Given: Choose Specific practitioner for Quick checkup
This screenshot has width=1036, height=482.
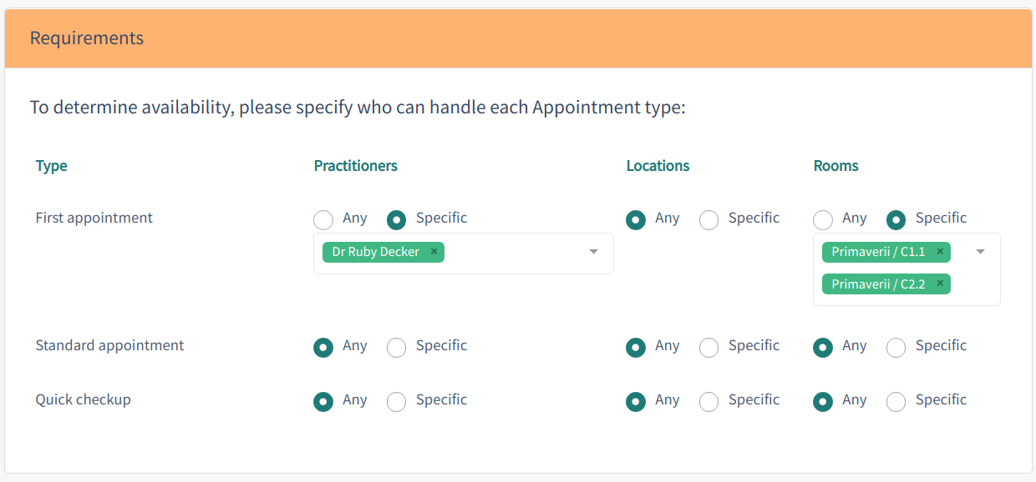Looking at the screenshot, I should pos(397,402).
